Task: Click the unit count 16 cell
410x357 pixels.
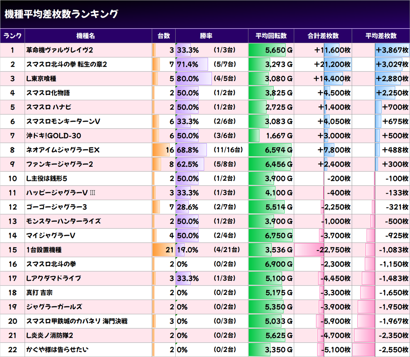Action: click(164, 150)
